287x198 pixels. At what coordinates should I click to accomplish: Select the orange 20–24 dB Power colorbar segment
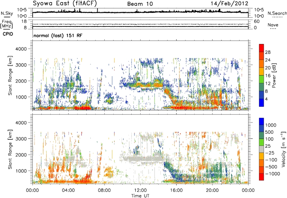coord(262,64)
